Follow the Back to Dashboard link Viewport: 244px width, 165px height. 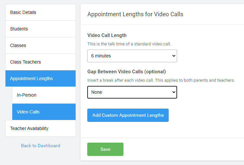click(40, 146)
